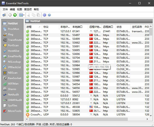Open settings via the gear toolbar icon
154x127 pixels.
[44, 15]
